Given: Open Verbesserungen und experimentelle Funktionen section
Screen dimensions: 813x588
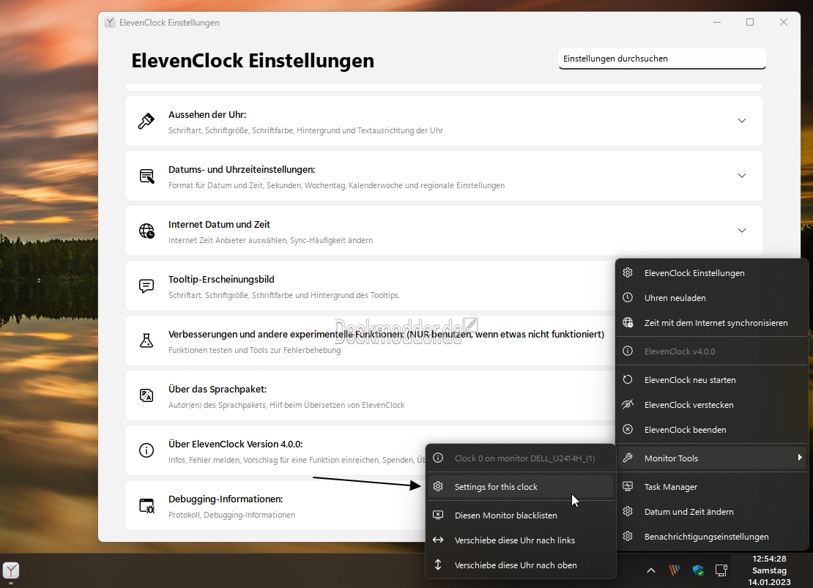Looking at the screenshot, I should [x=370, y=340].
